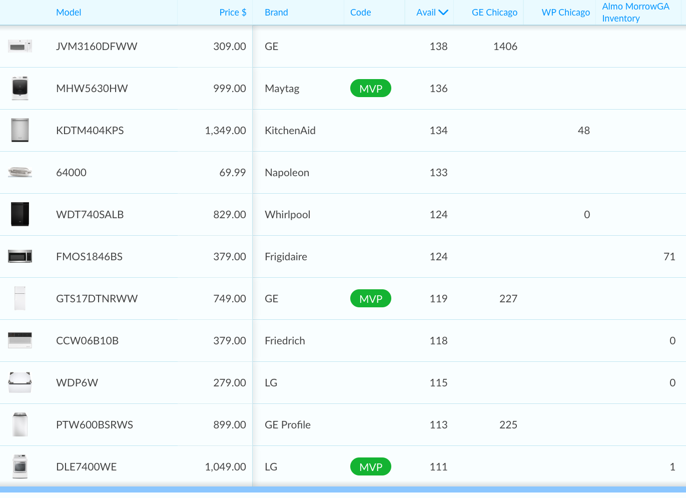Sort by Avail using the chevron arrow
The width and height of the screenshot is (686, 498).
click(x=443, y=13)
